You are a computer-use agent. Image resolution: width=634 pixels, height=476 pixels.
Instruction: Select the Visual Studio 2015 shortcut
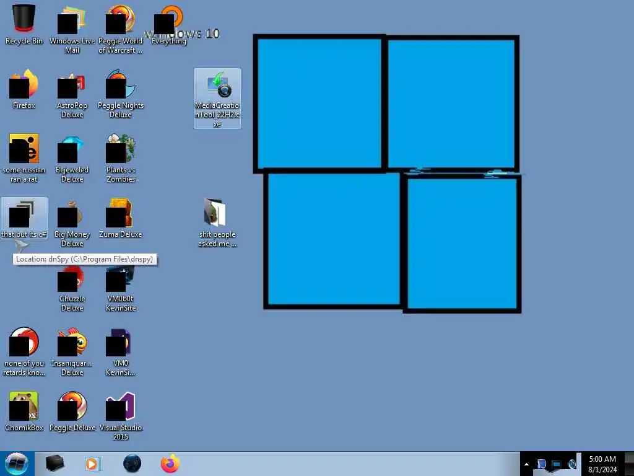point(121,416)
